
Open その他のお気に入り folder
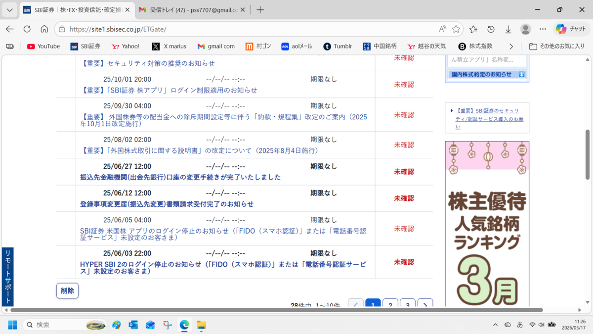[x=556, y=46]
